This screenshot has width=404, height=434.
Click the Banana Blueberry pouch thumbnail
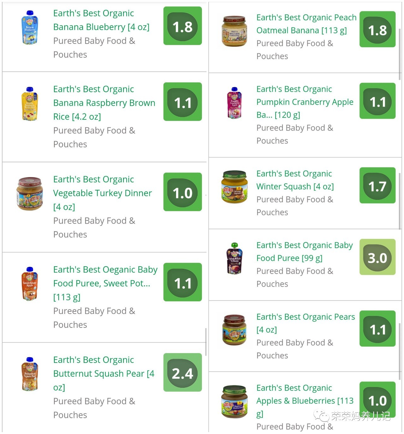[x=30, y=27]
